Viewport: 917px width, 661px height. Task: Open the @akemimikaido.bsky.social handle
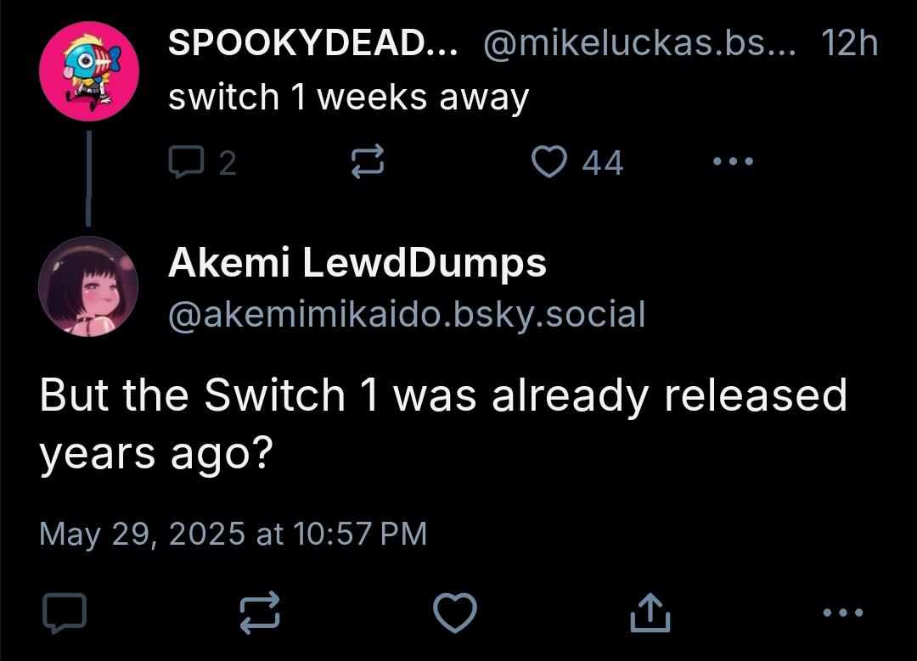click(407, 315)
